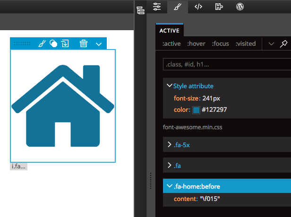Open the #127297 color swatch
Image resolution: width=291 pixels, height=217 pixels.
coord(196,110)
